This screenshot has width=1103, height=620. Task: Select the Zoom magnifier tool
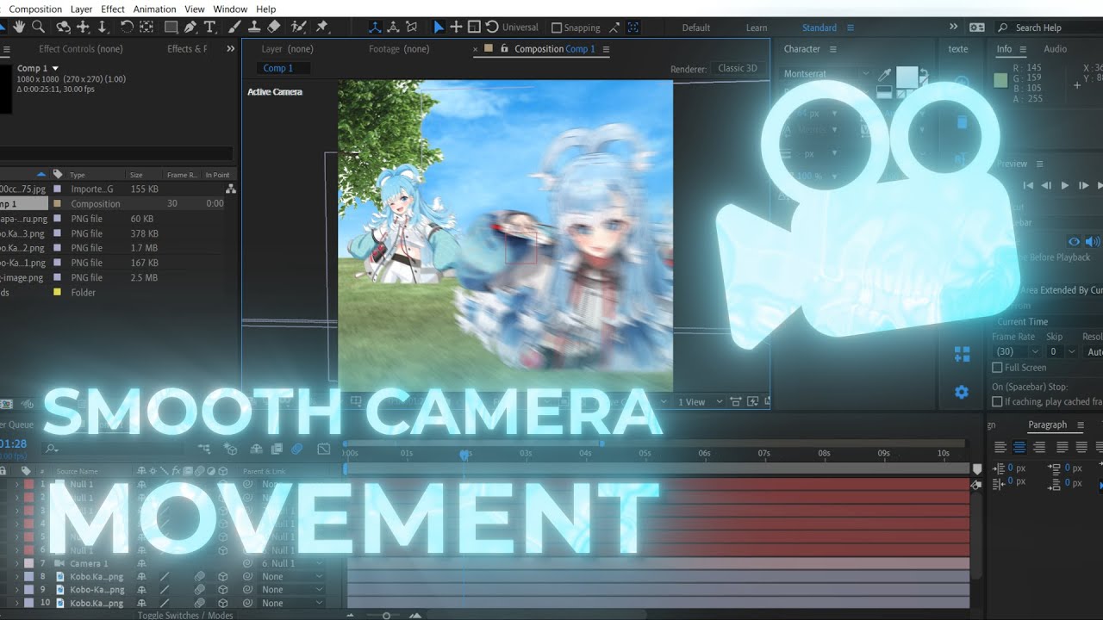pos(38,28)
